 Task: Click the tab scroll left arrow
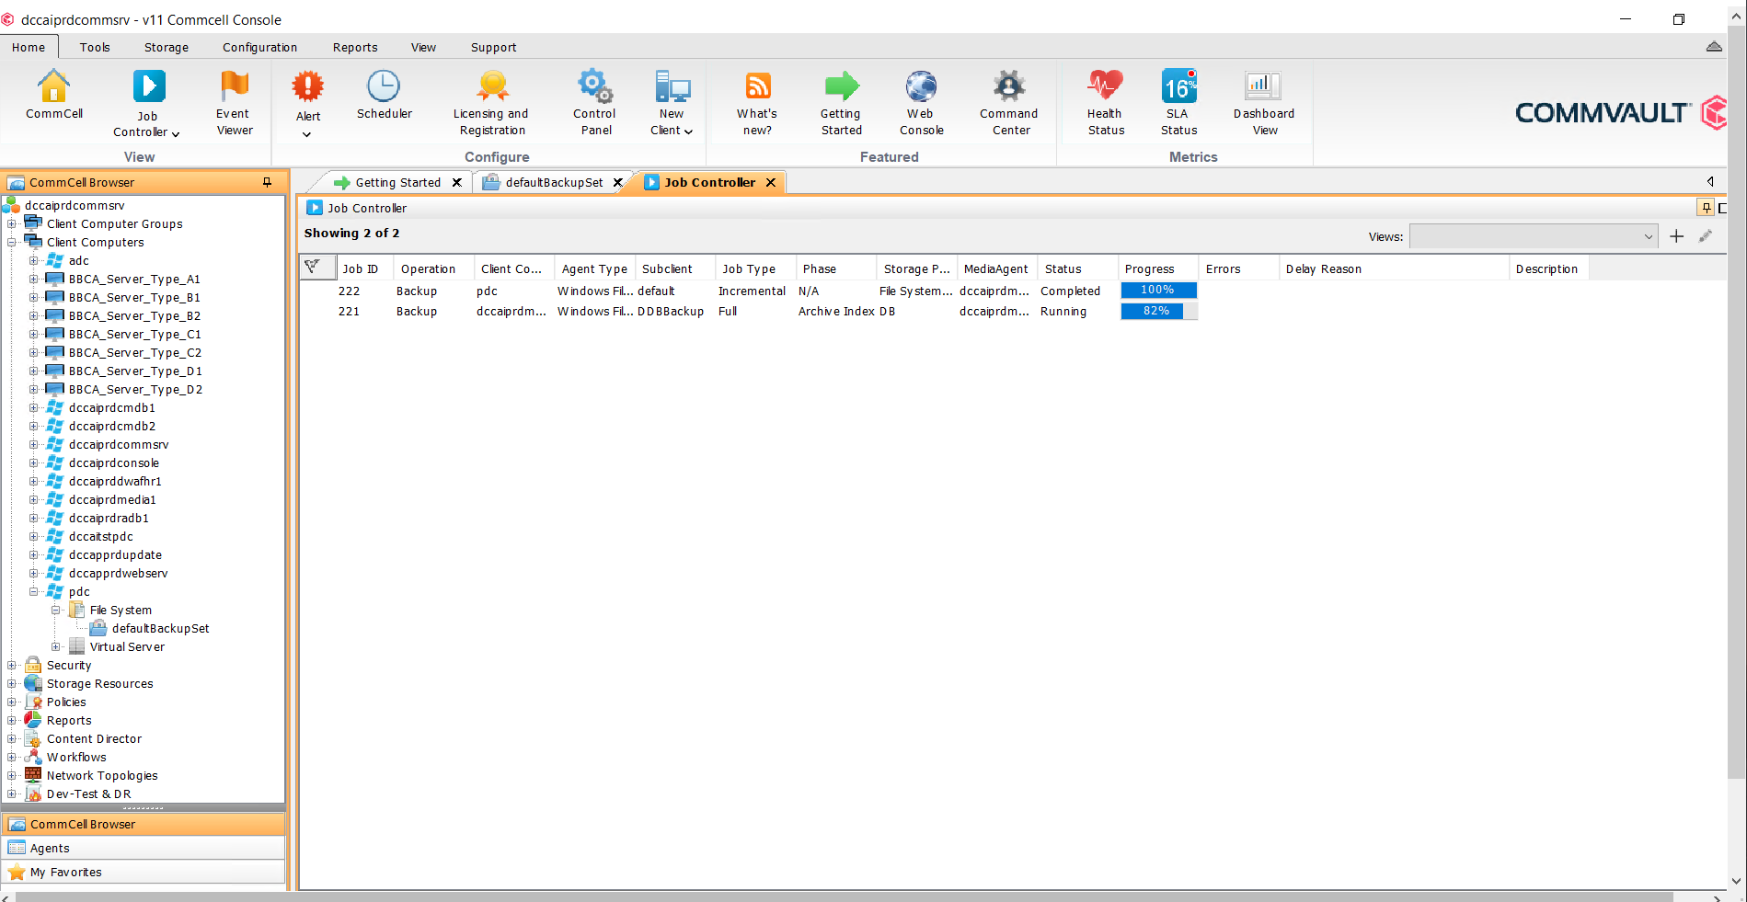(1710, 181)
